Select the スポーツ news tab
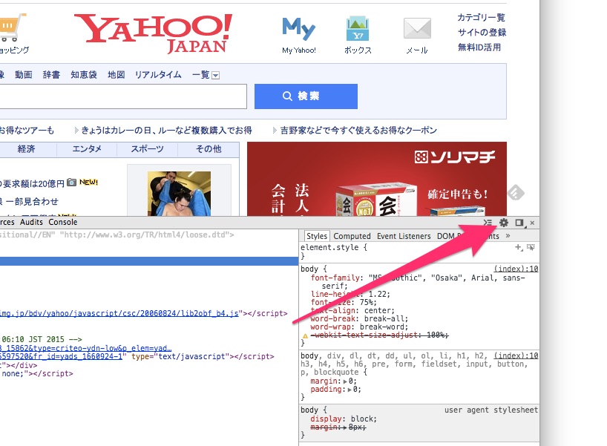Screen dimensions: 607x446 (147, 149)
